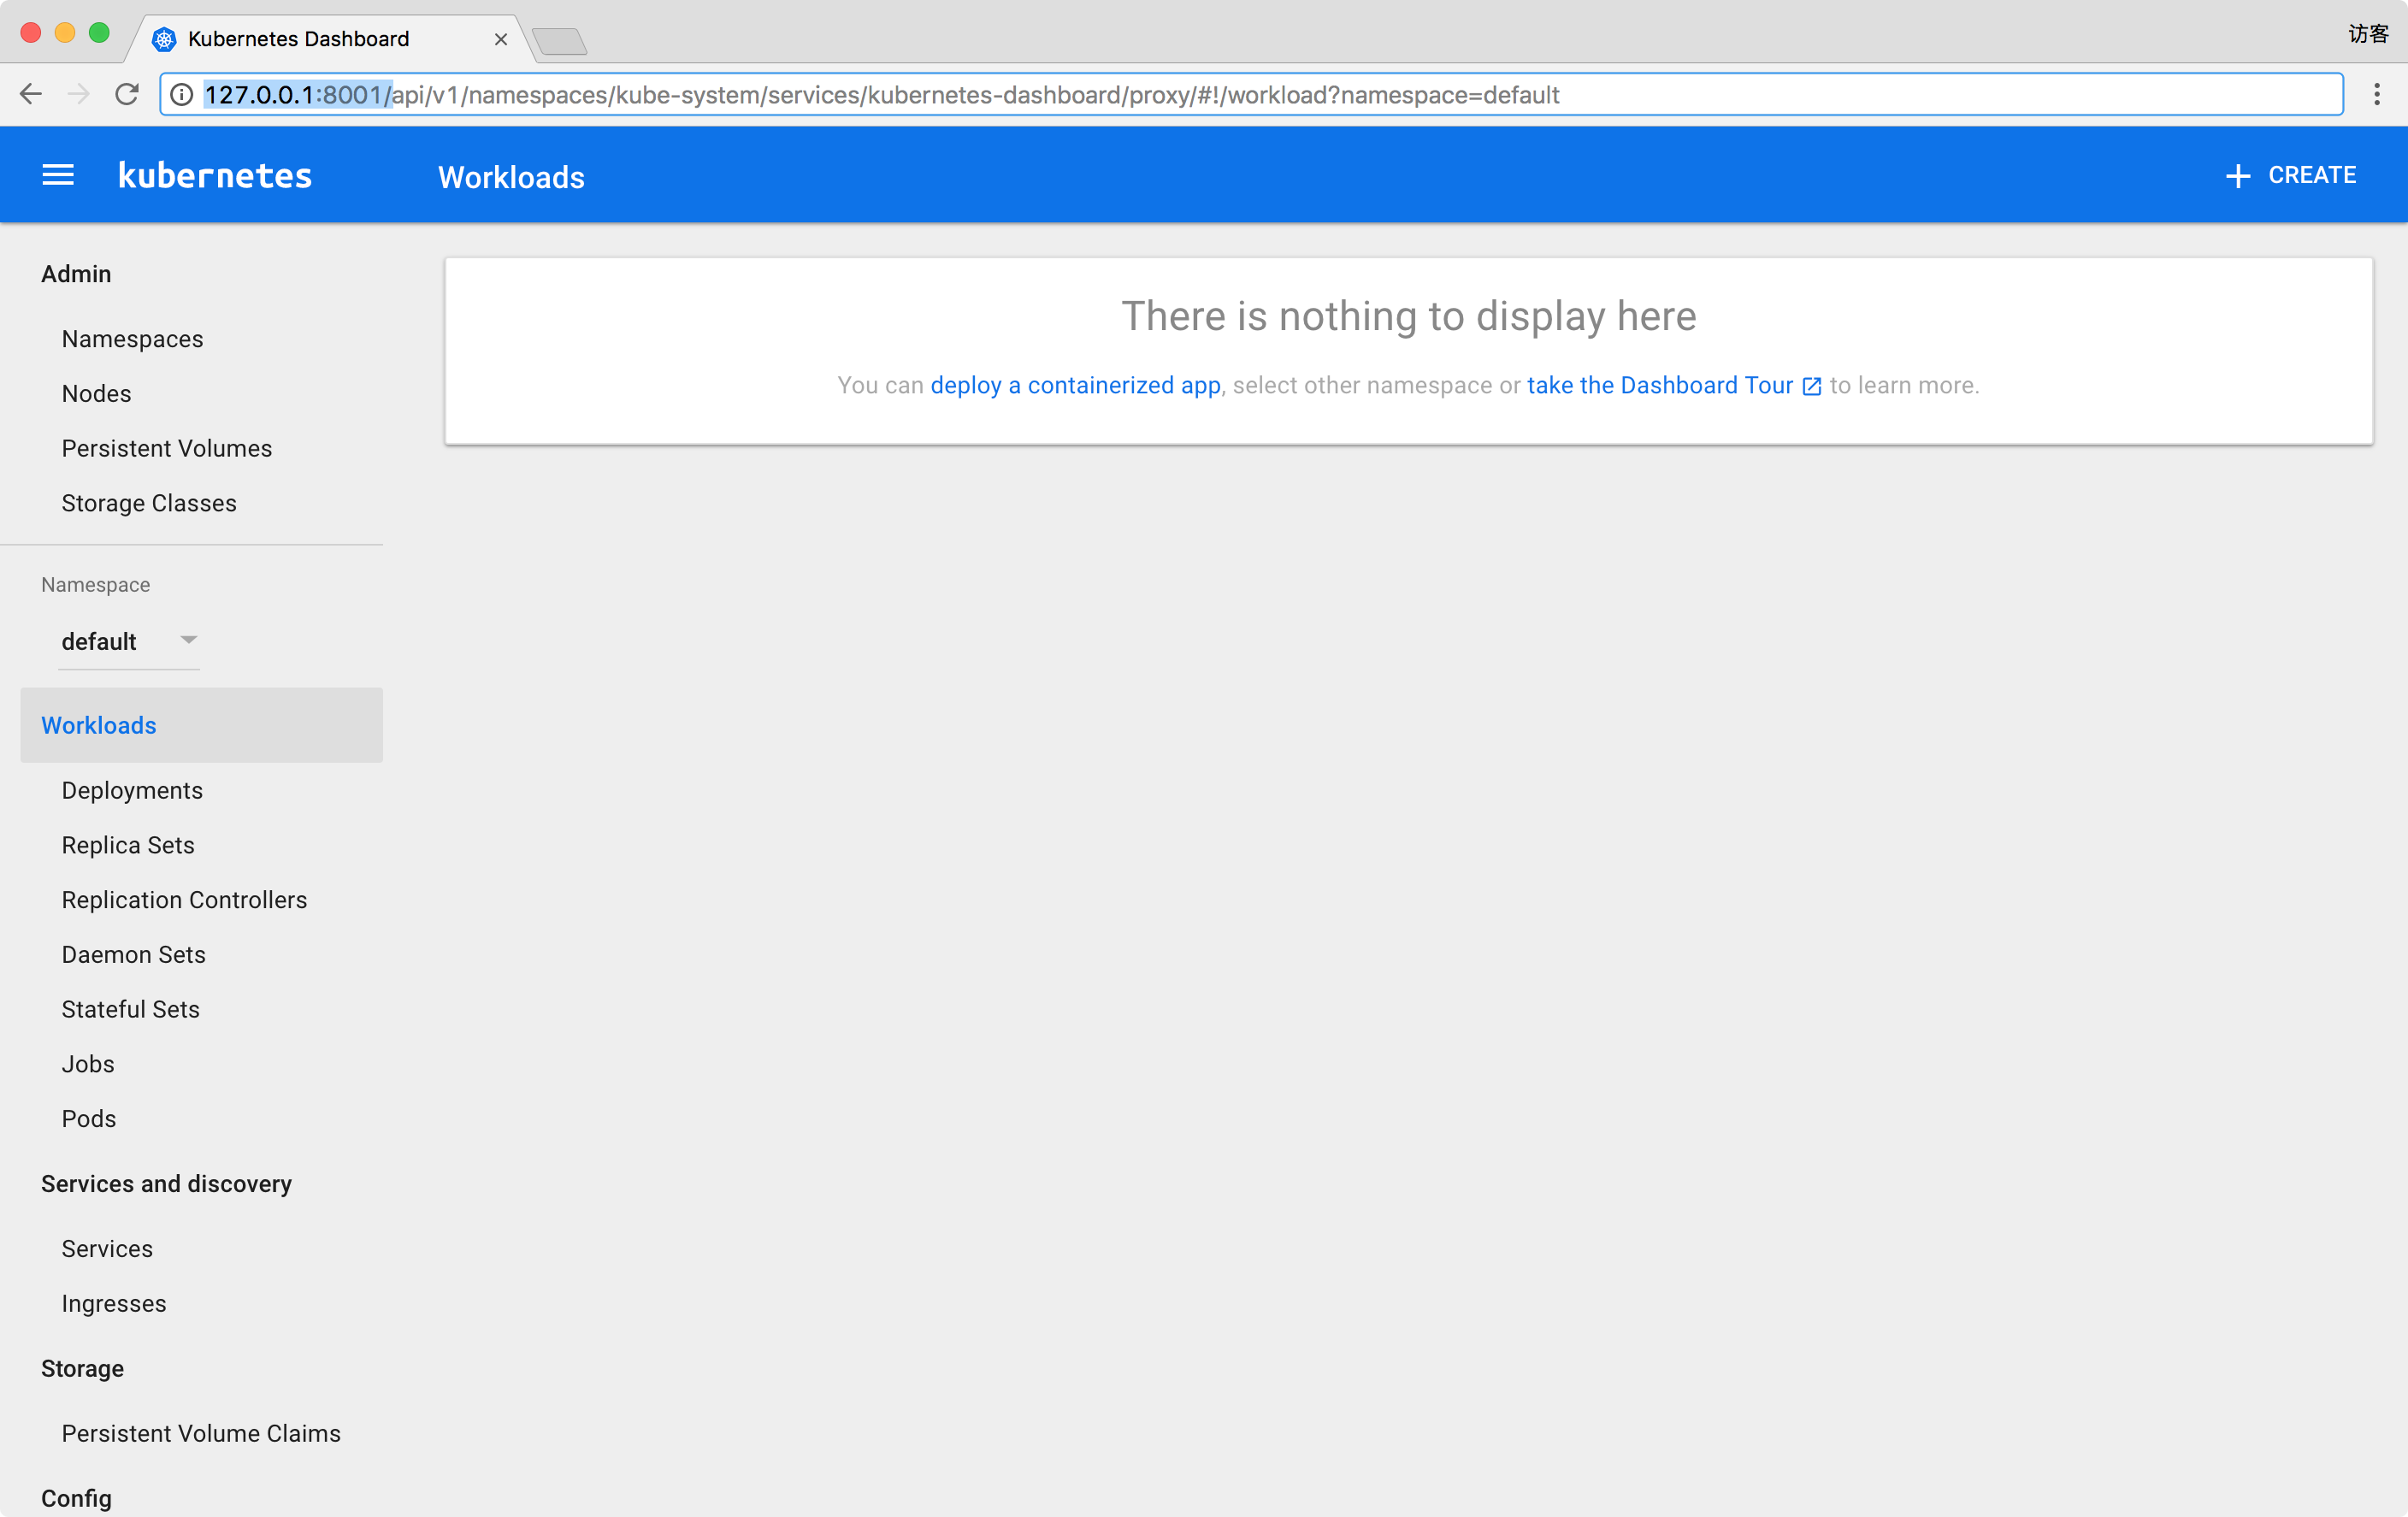Open the hamburger navigation menu
The width and height of the screenshot is (2408, 1517).
click(x=58, y=176)
